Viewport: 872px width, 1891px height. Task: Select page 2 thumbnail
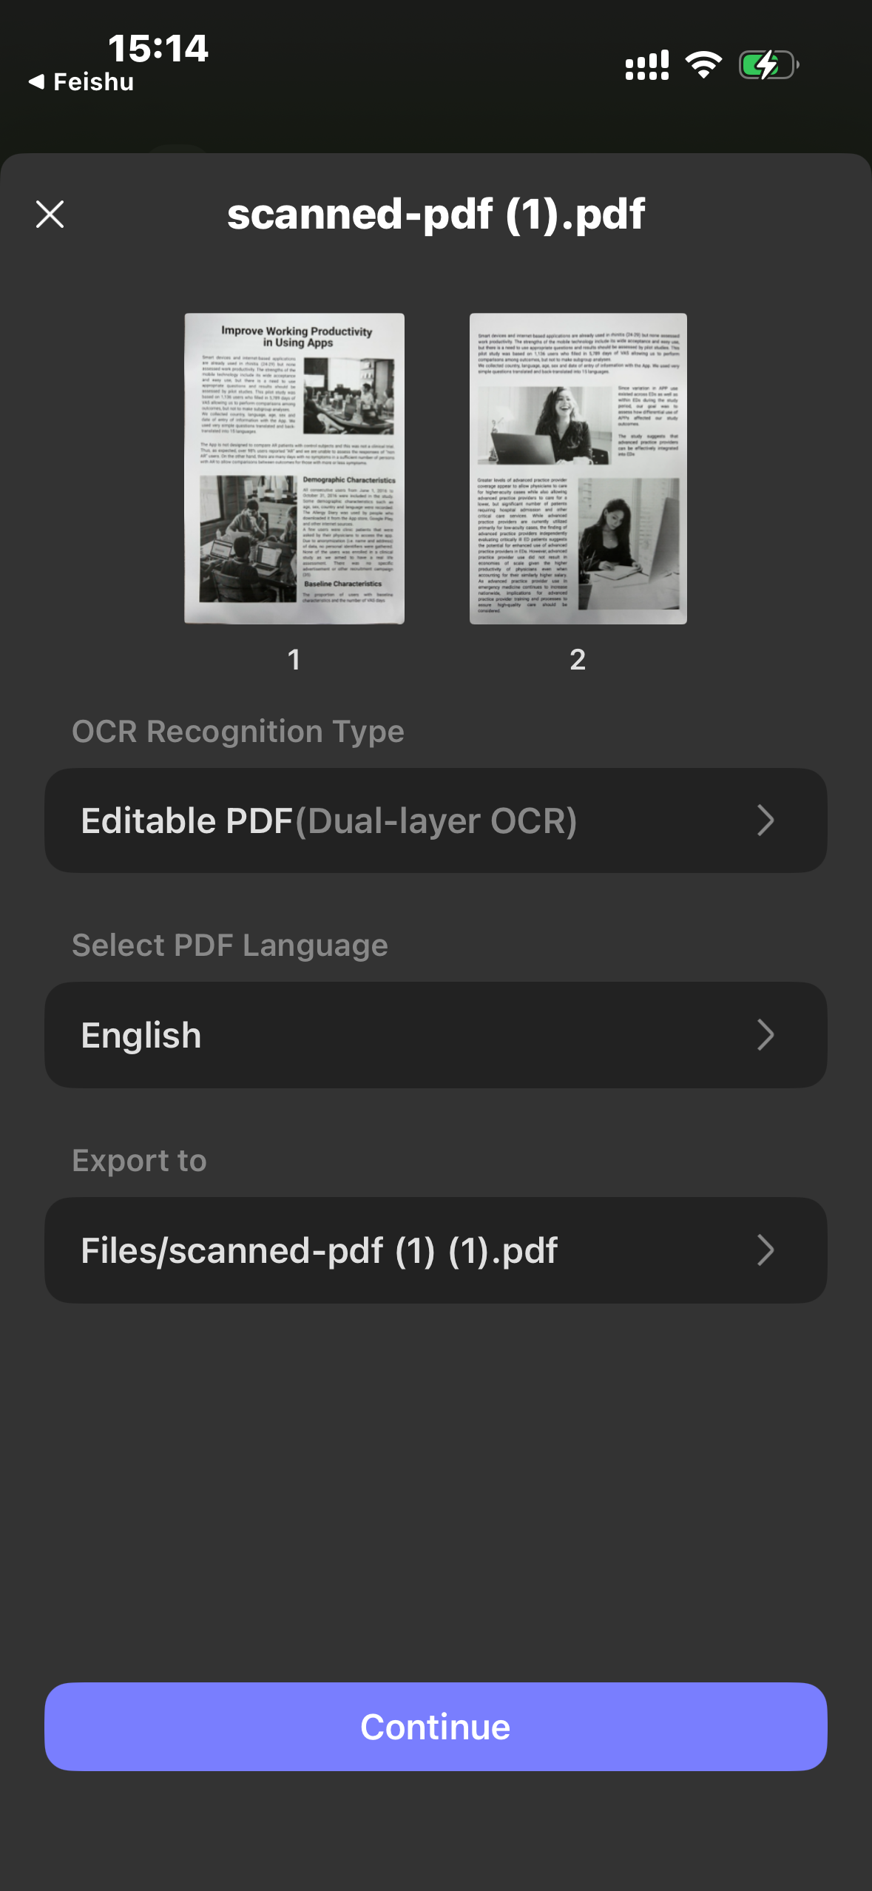click(578, 468)
